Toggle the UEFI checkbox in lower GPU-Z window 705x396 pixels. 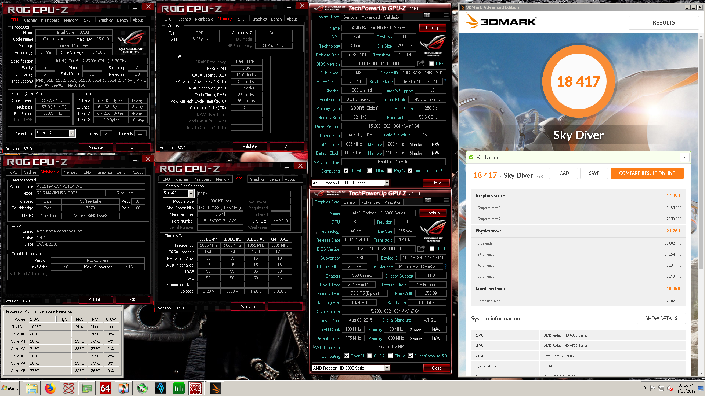432,249
